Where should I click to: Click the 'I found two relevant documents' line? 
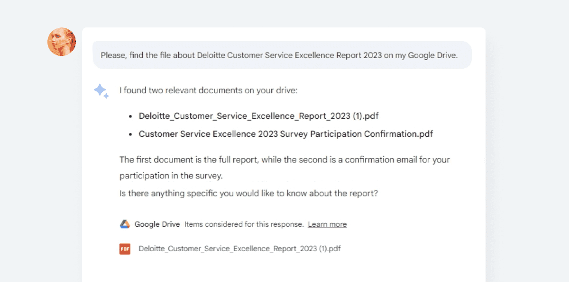[x=208, y=90]
